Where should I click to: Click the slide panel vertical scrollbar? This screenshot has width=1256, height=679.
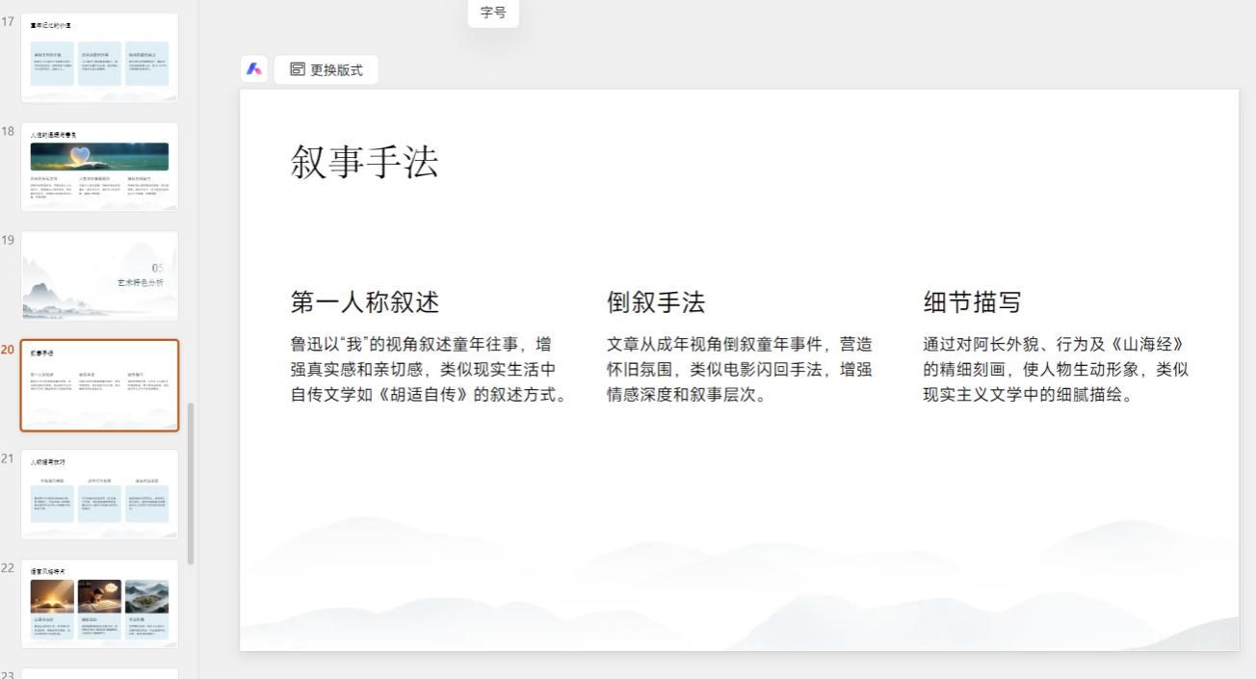[x=191, y=483]
